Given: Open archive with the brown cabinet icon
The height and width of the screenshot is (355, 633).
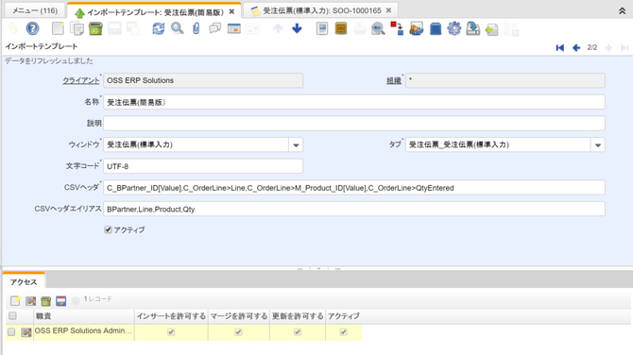Looking at the screenshot, I should click(x=341, y=28).
